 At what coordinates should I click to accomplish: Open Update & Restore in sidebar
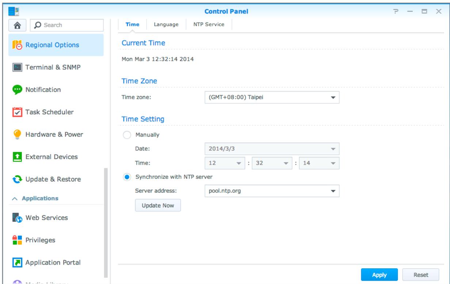tap(56, 180)
